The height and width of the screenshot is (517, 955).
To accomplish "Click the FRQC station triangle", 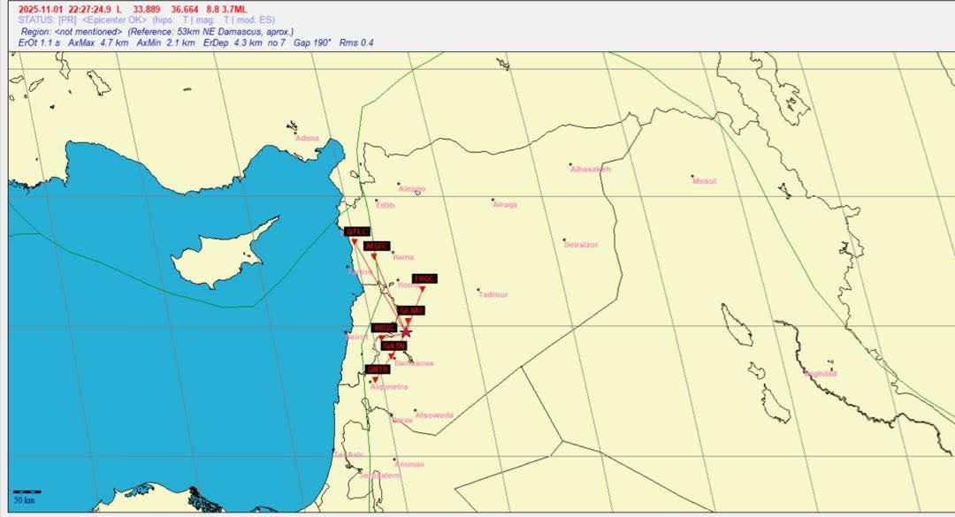I will point(423,289).
